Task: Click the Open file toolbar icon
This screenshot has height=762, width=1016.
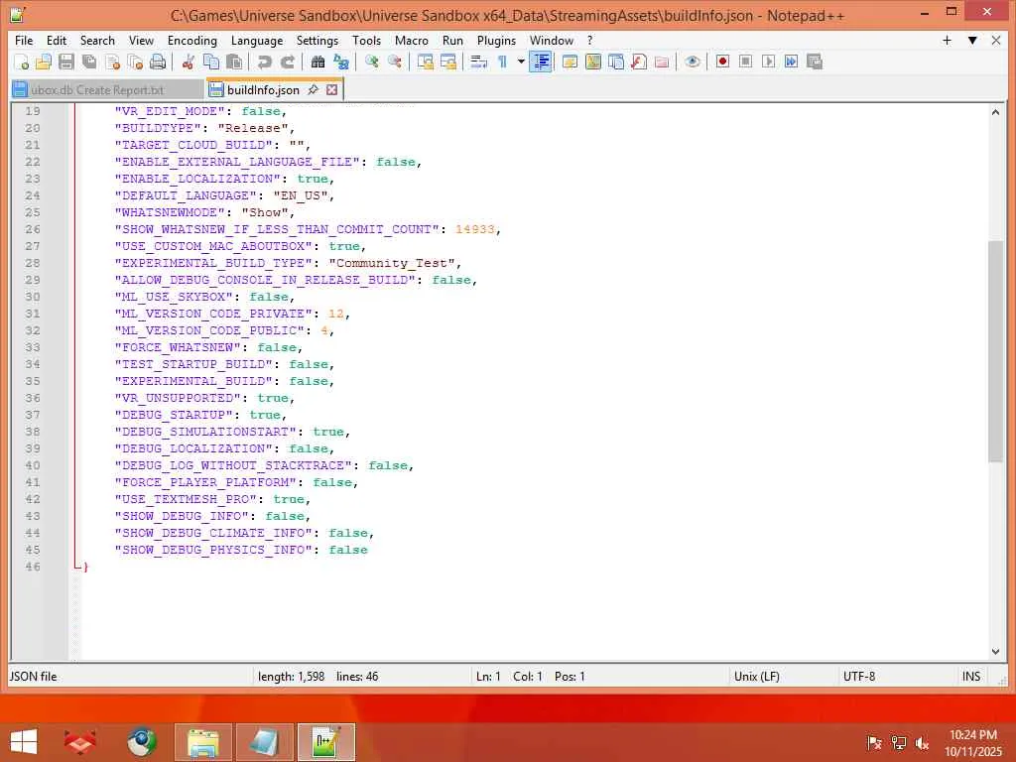Action: tap(44, 62)
